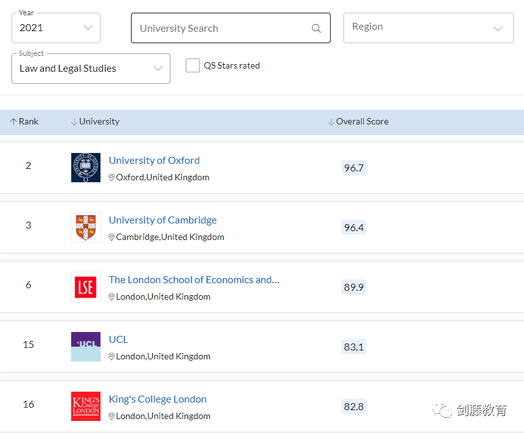This screenshot has width=524, height=433.
Task: Open the University of Oxford link
Action: click(155, 161)
